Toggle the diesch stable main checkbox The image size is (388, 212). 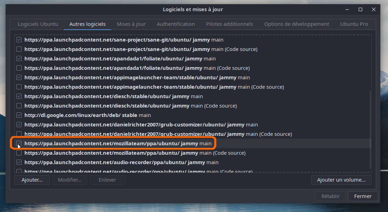coord(19,96)
